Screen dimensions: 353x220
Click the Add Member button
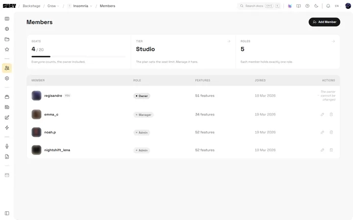click(x=324, y=22)
